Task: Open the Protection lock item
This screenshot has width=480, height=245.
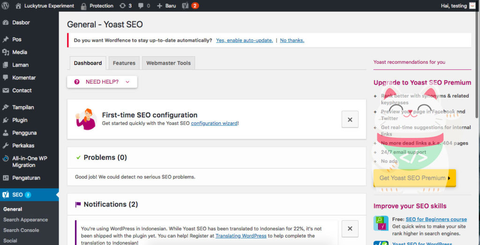Action: pos(97,6)
